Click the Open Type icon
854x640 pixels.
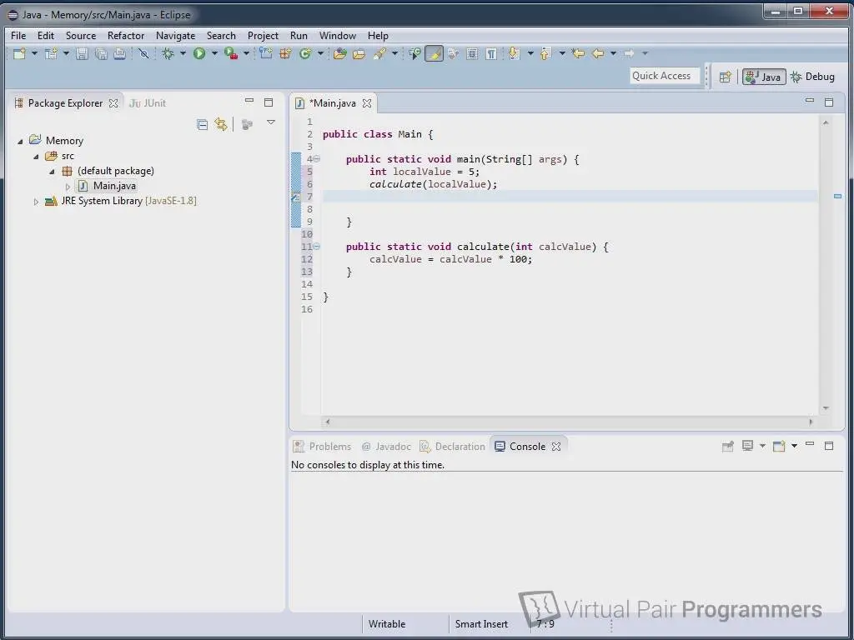pos(340,53)
